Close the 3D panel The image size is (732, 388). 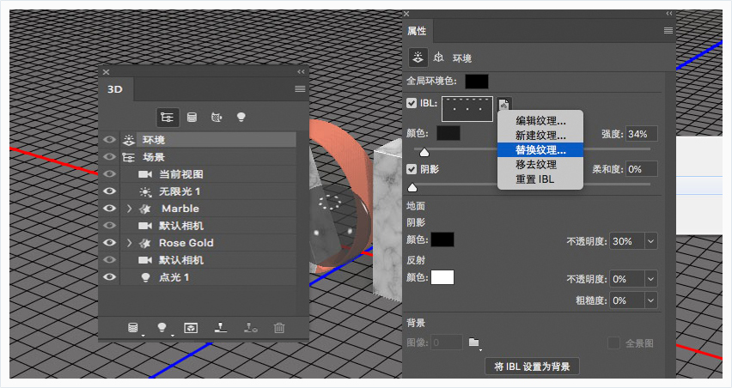coord(106,72)
